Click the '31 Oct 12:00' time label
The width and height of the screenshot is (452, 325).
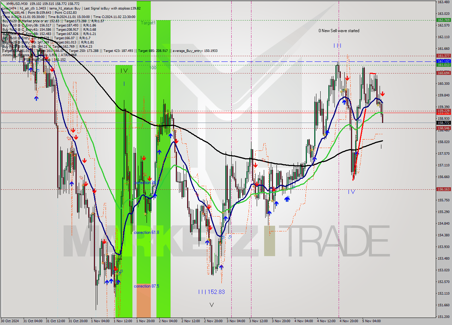[x=55, y=321]
